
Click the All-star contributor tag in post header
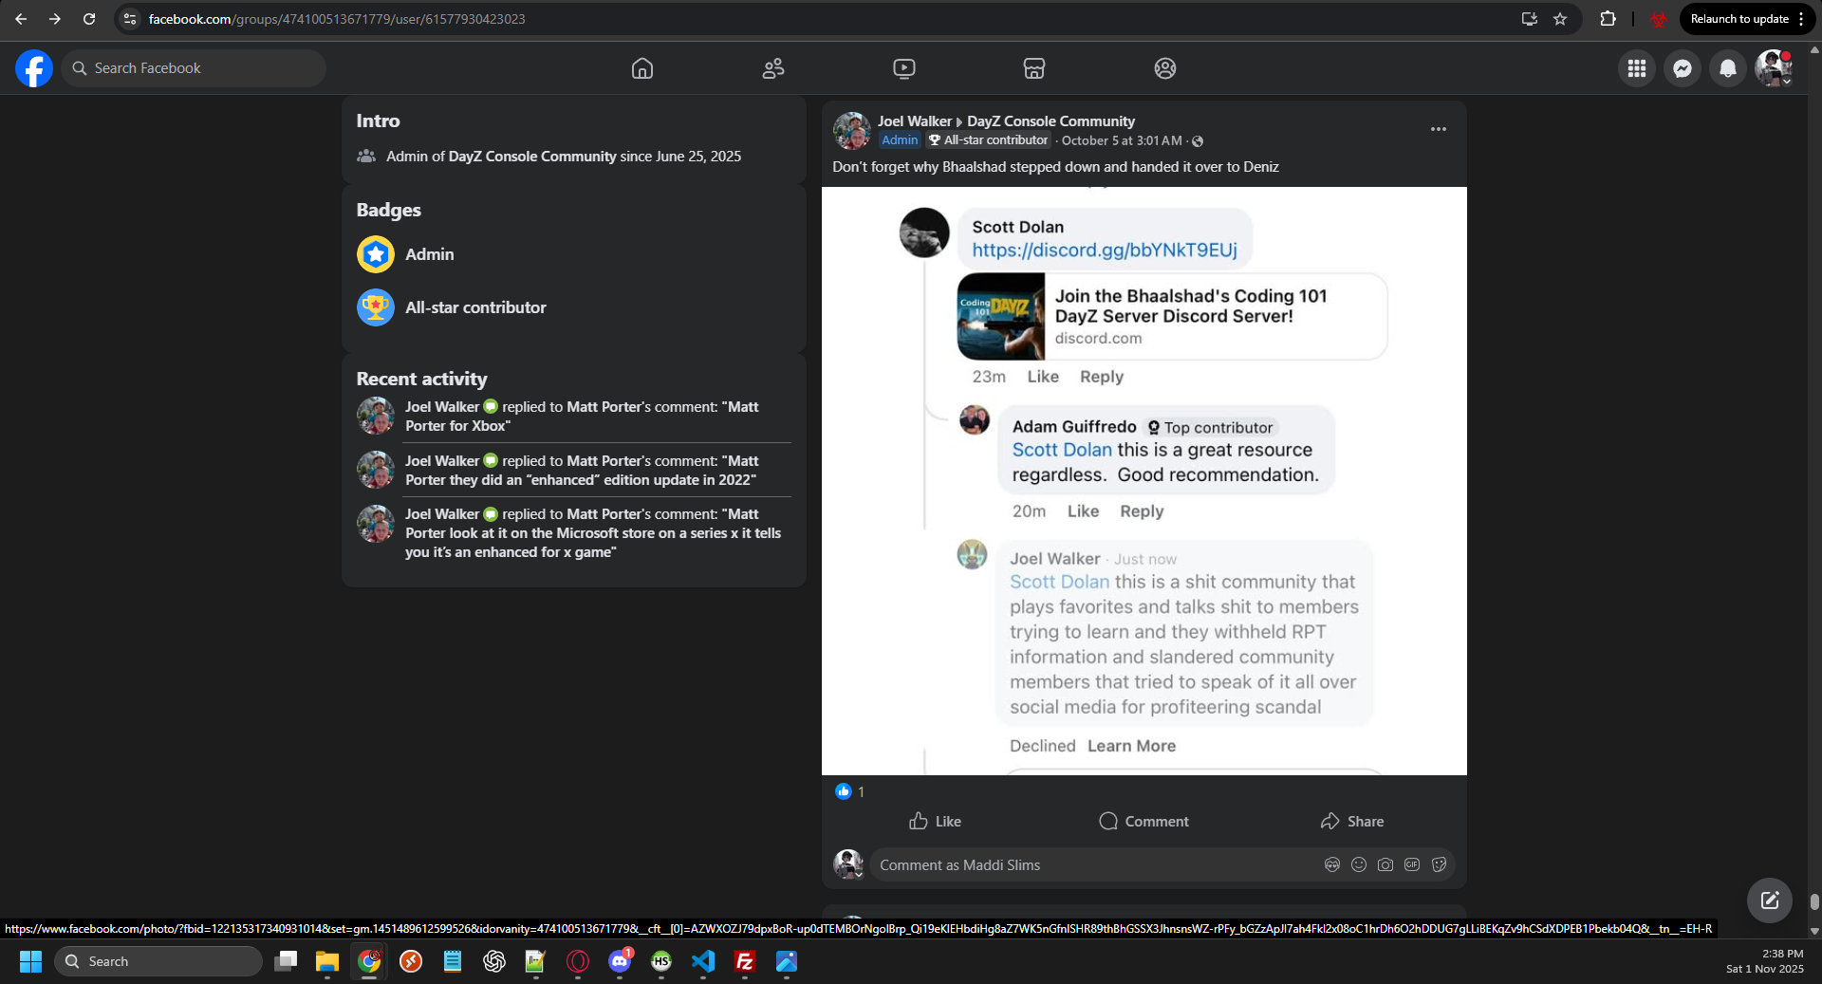pyautogui.click(x=988, y=140)
